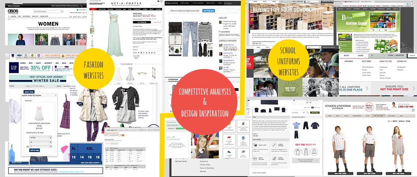Open the OVERVIEW tab on Polyvore
This screenshot has width=417, height=177.
point(173,80)
